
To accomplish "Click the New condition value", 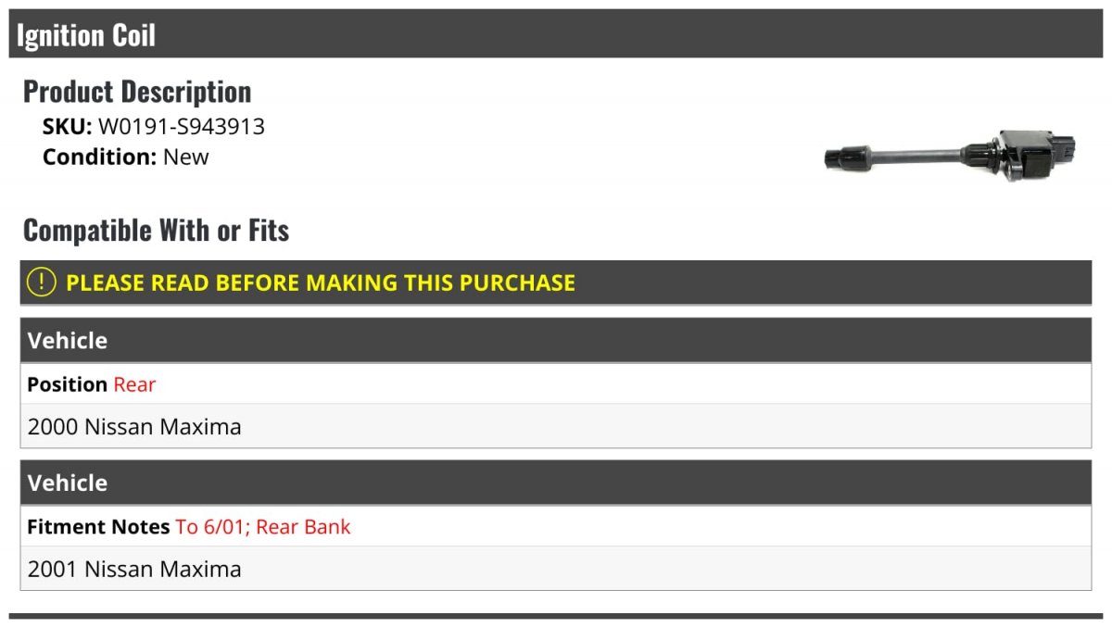I will tap(186, 157).
